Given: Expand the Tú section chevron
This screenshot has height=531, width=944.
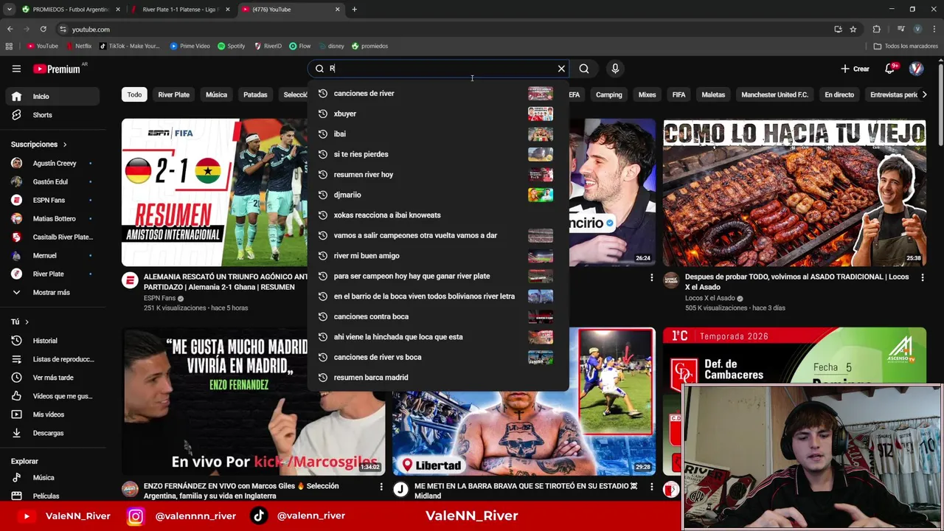Looking at the screenshot, I should tap(27, 322).
